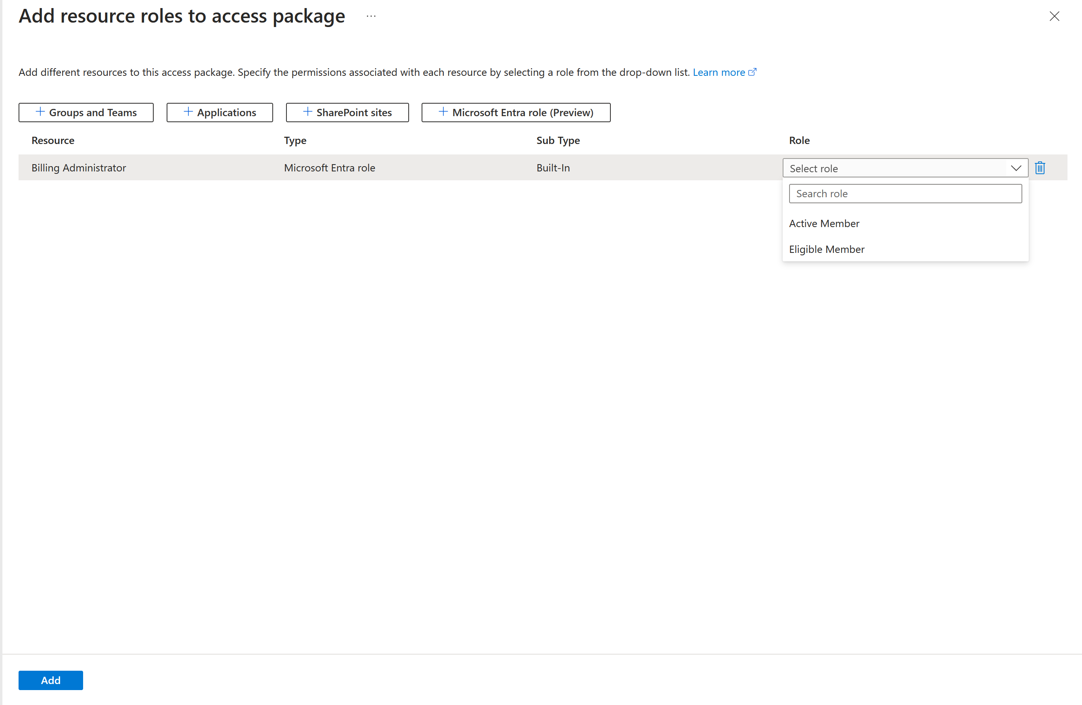Image resolution: width=1082 pixels, height=705 pixels.
Task: Select Eligible Member from role dropdown
Action: (827, 248)
